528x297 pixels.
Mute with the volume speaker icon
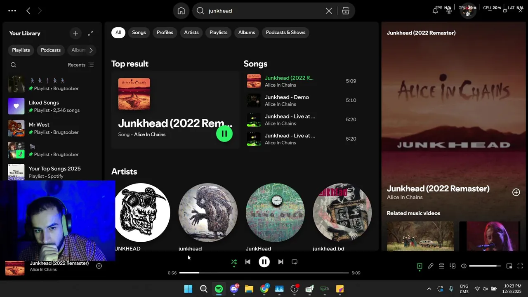(x=464, y=266)
